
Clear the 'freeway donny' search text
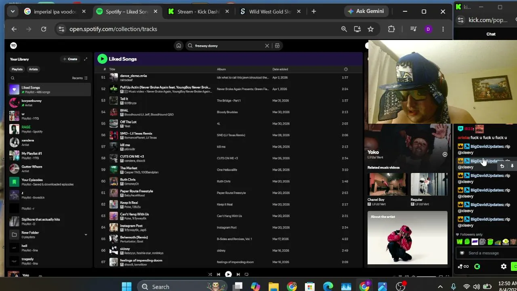267,46
